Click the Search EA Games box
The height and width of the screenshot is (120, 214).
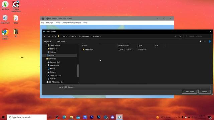pos(198,36)
